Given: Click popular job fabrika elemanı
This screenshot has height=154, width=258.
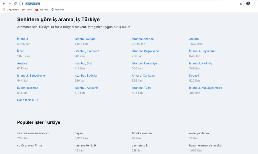Looking at the screenshot, I should [x=142, y=133].
